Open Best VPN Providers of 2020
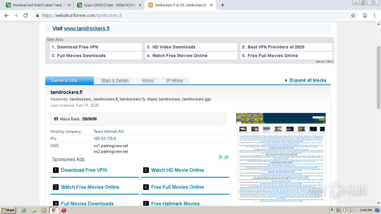Image resolution: width=381 pixels, height=214 pixels. [286, 47]
